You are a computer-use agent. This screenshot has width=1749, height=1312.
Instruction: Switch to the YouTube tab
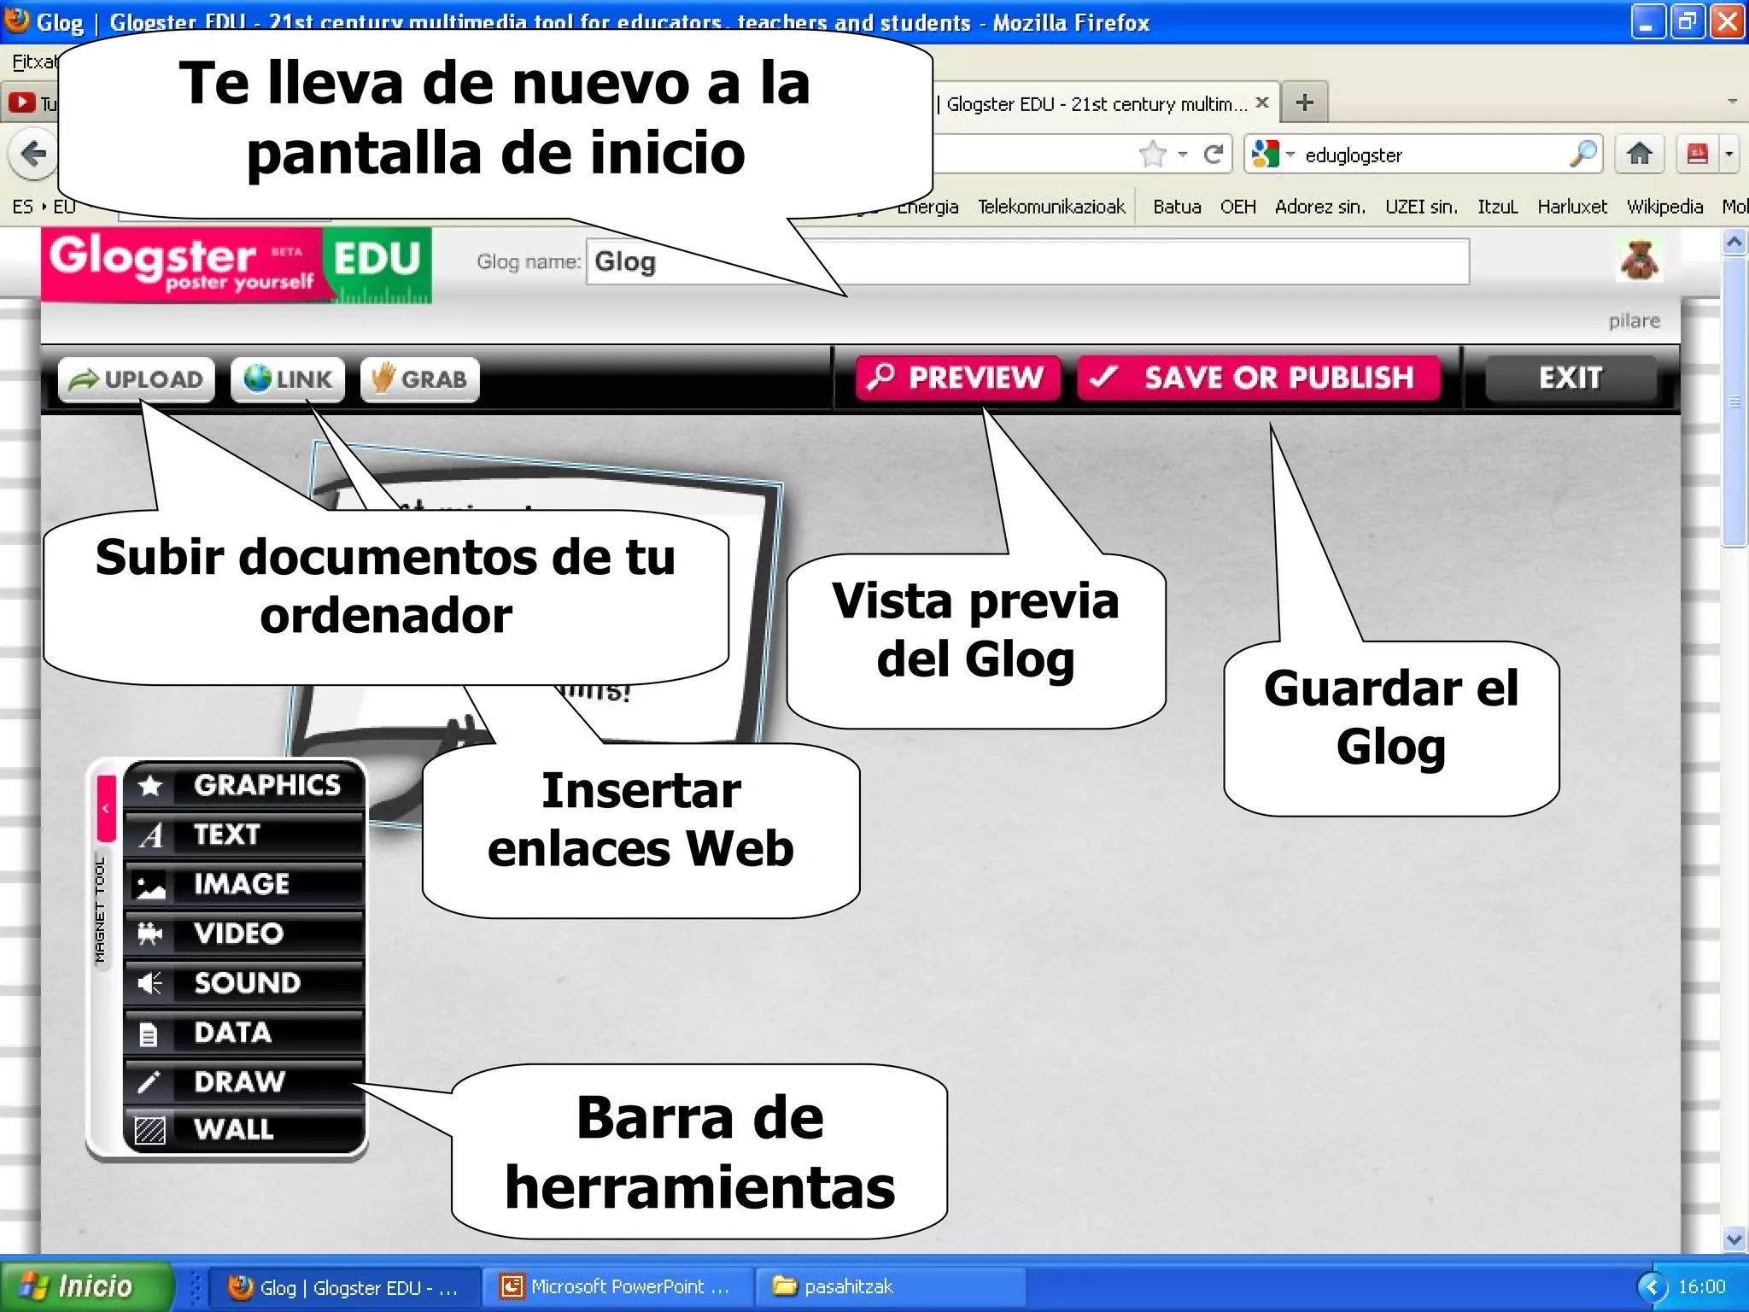coord(32,103)
